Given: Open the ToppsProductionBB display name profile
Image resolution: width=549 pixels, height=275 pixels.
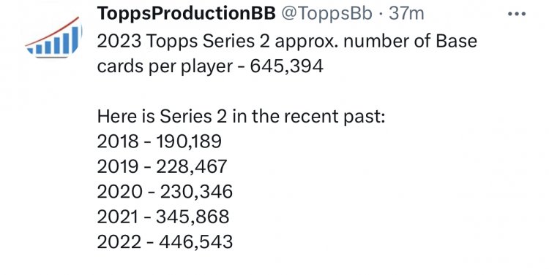Looking at the screenshot, I should click(186, 14).
